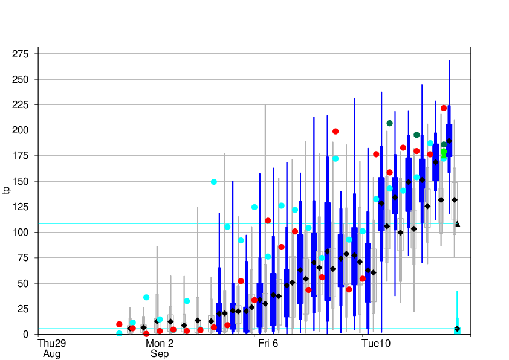Click the y-axis tick label 200
Image resolution: width=509 pixels, height=360 pixels.
point(20,130)
